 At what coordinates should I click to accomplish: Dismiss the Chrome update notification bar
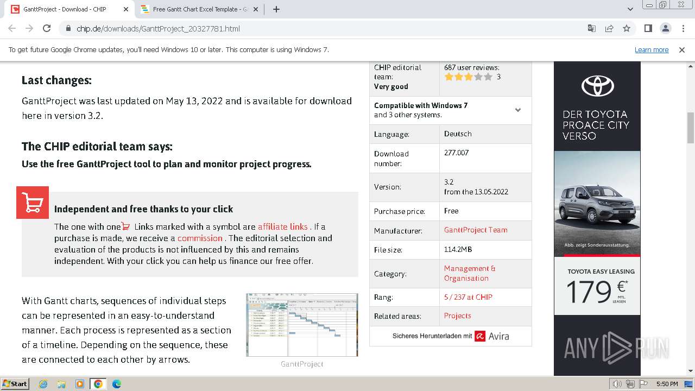tap(682, 49)
